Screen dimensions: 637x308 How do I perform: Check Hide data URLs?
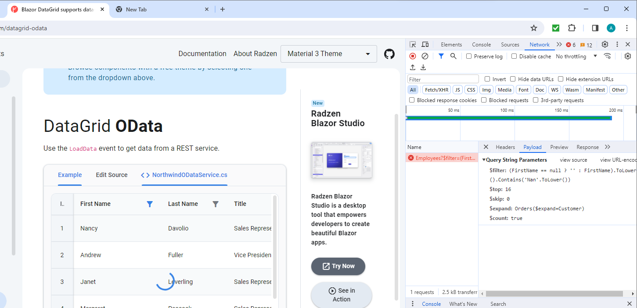click(513, 79)
